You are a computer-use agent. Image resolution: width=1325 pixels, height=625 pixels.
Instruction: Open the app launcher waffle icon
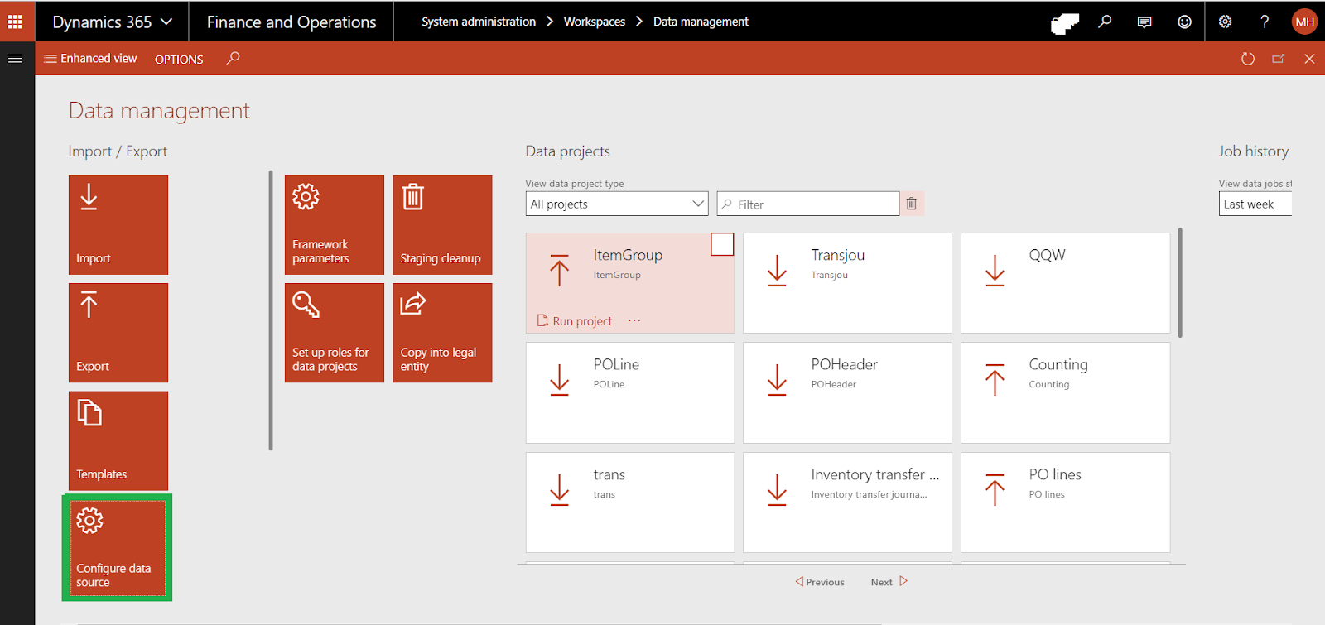click(x=15, y=22)
